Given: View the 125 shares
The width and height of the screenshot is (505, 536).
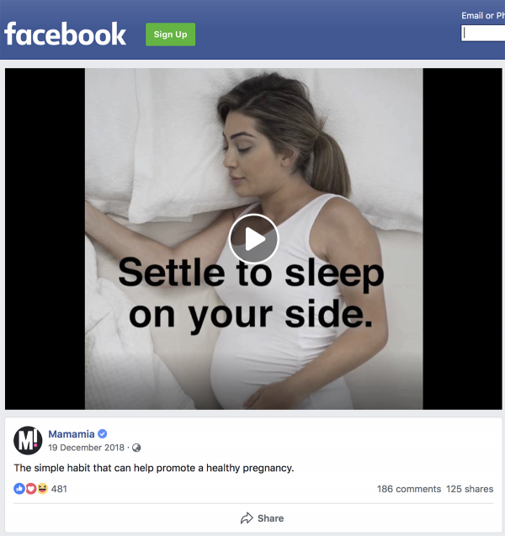Looking at the screenshot, I should (x=470, y=489).
